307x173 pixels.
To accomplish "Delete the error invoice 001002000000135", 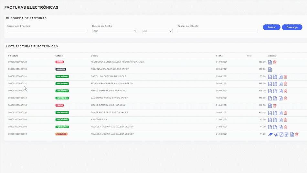I will (x=275, y=105).
